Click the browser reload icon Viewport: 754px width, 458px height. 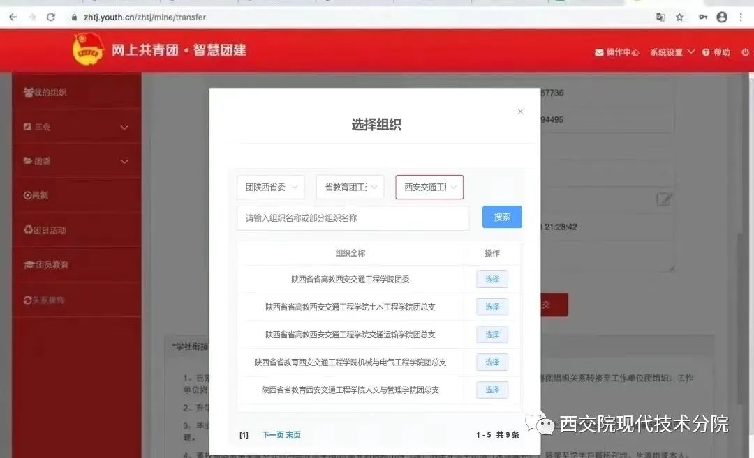(x=51, y=17)
